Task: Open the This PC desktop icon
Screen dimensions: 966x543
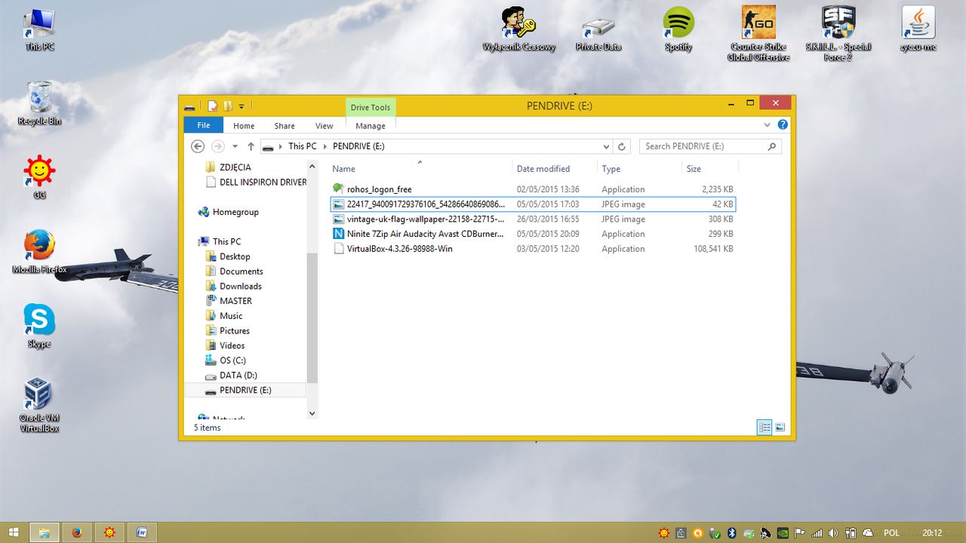Action: [x=39, y=30]
